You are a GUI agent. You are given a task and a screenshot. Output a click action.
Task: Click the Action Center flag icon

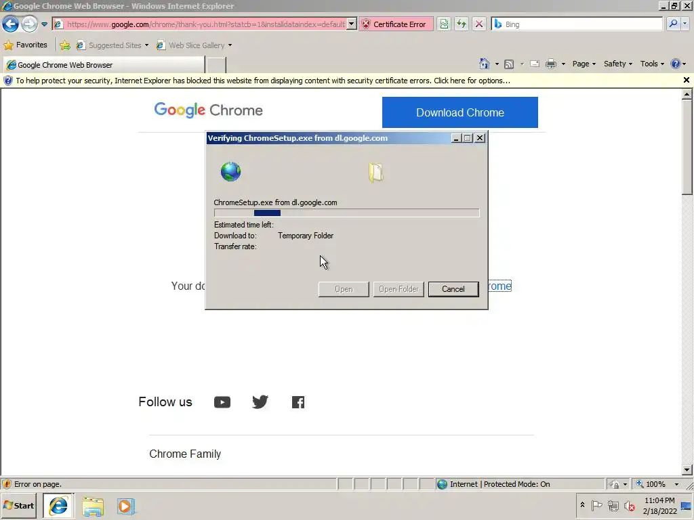[x=596, y=505]
